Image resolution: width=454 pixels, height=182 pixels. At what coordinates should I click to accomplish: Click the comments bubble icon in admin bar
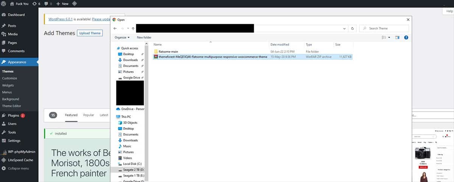coord(48,3)
